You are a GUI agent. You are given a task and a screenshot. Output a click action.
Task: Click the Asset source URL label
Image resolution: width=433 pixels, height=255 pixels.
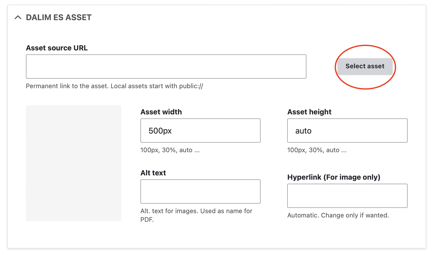pyautogui.click(x=57, y=48)
